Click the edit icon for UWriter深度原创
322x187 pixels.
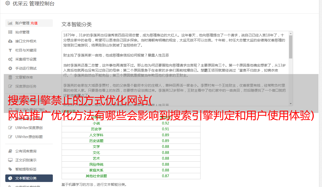[x=10, y=128]
